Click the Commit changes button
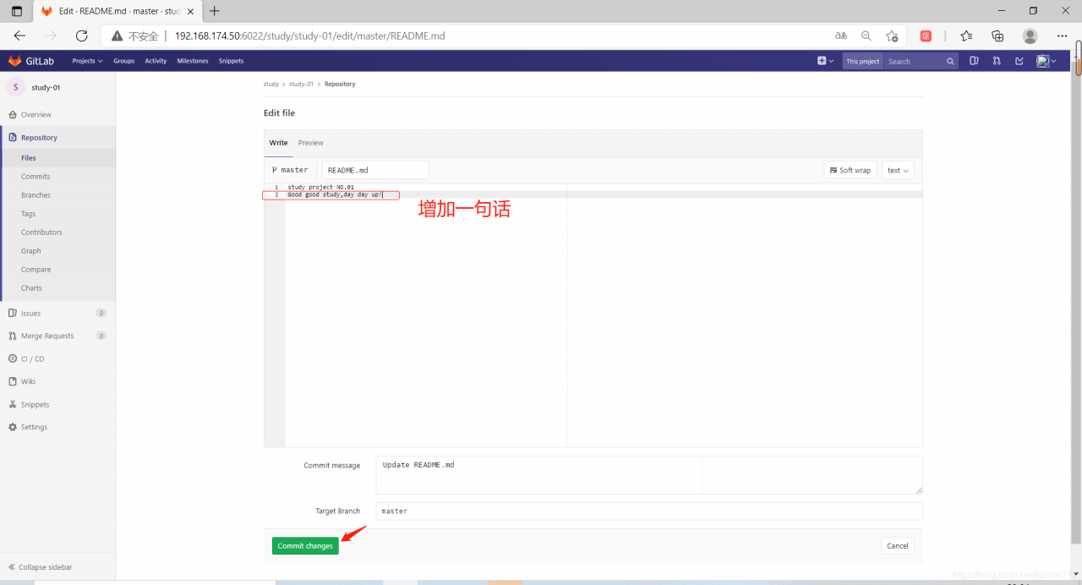Screen dimensions: 1082x585 point(305,546)
